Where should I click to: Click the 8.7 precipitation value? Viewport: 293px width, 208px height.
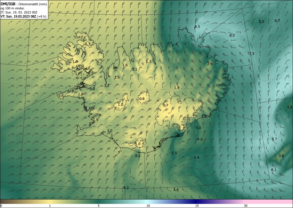click(274, 139)
